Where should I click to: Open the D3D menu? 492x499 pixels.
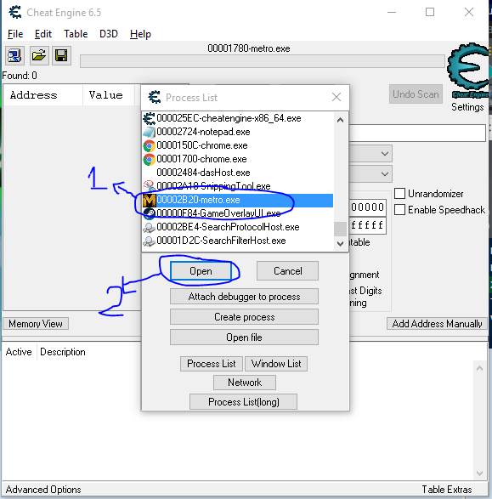pos(109,34)
